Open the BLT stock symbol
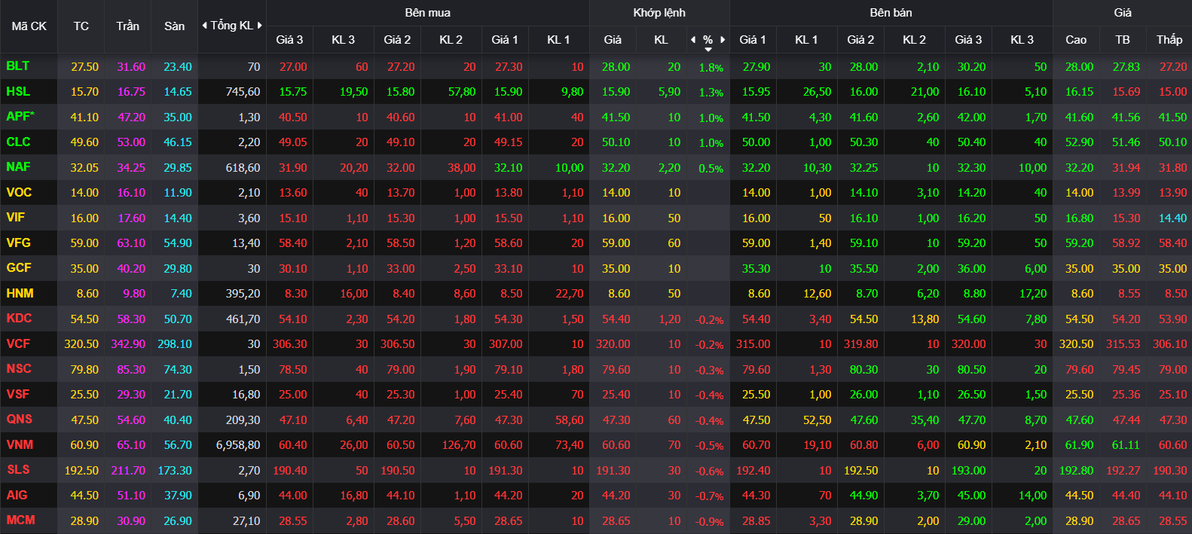 [x=18, y=66]
